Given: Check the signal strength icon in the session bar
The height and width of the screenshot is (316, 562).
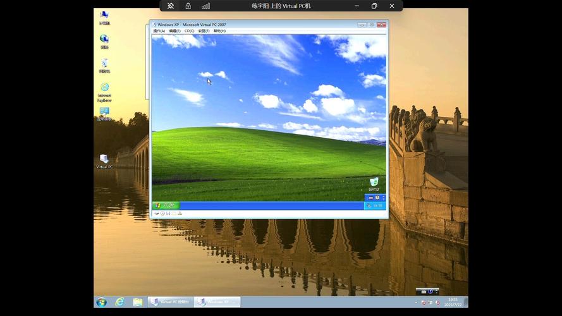Looking at the screenshot, I should (x=205, y=6).
